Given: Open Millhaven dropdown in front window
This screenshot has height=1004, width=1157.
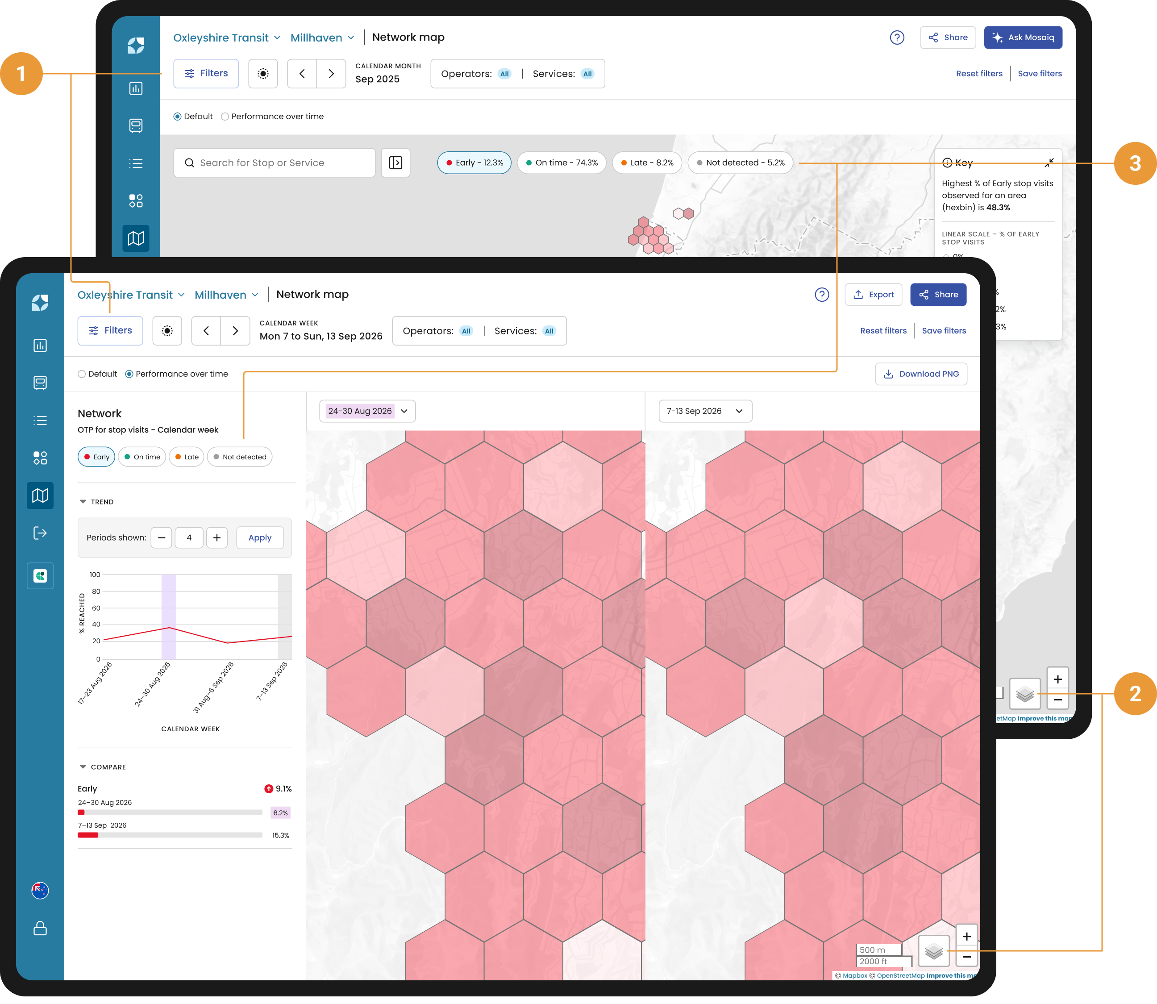Looking at the screenshot, I should (226, 295).
